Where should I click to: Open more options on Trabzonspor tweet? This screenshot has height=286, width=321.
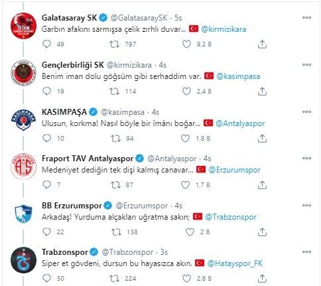tap(306, 251)
